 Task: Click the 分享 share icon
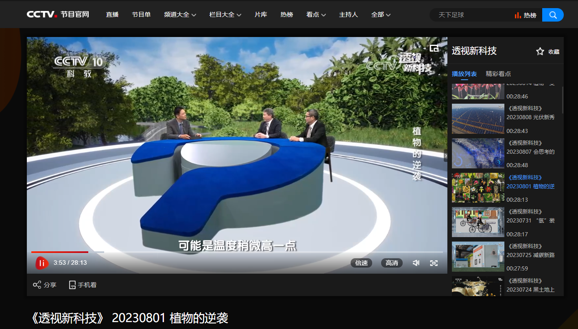[x=37, y=285]
